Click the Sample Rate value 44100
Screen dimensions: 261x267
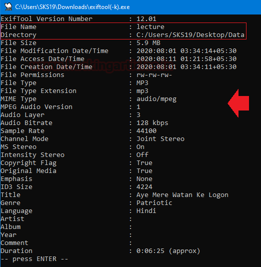146,131
